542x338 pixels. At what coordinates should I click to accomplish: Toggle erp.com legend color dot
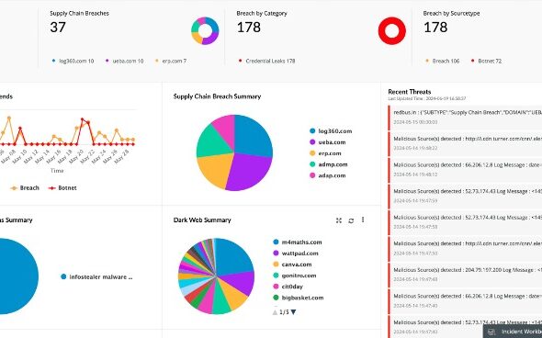312,153
